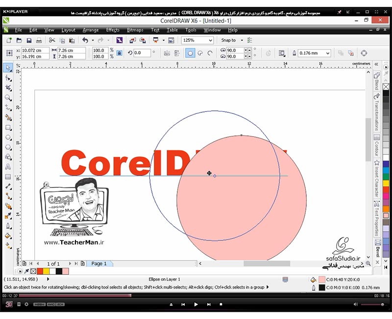Click the KMPlayer seek progress bar
The width and height of the screenshot is (392, 319).
tap(196, 296)
